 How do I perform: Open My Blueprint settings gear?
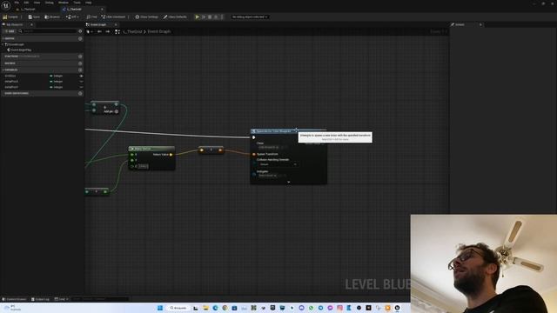(80, 31)
